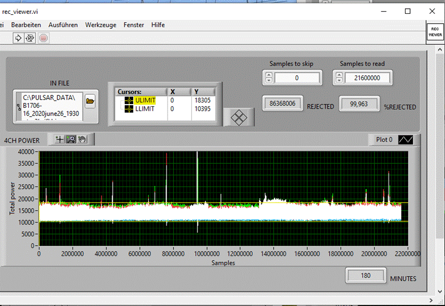
Task: Click the horizontal scrollbar right arrow
Action: click(x=431, y=300)
